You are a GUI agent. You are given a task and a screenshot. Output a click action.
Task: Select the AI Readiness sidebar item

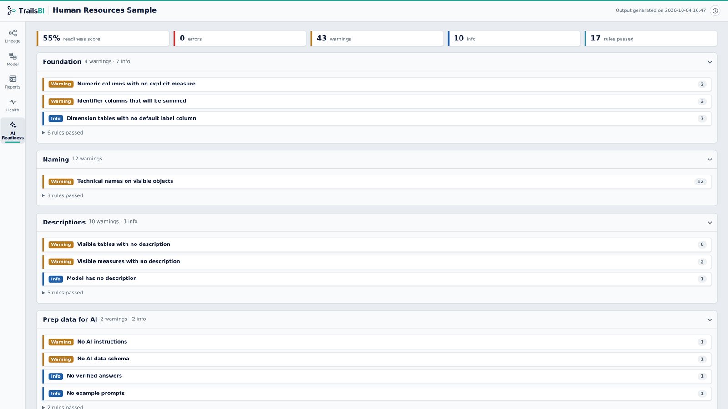tap(13, 130)
